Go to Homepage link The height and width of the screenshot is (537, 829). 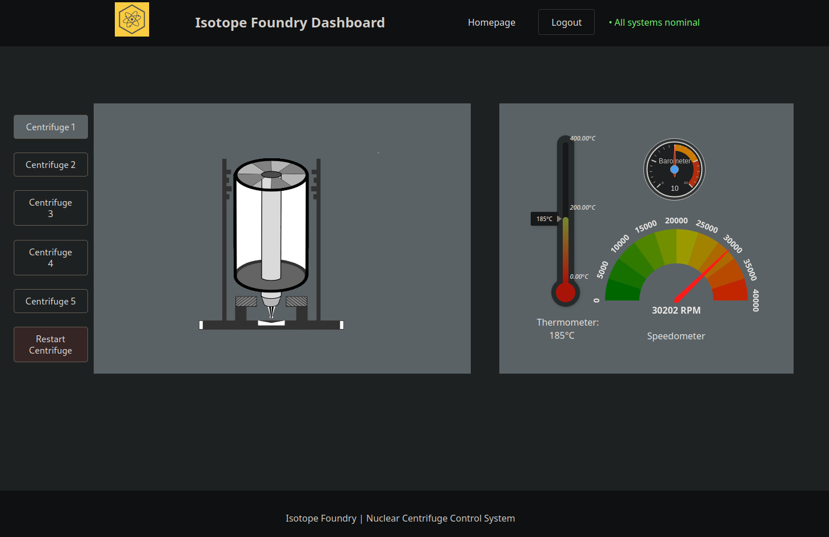point(491,22)
